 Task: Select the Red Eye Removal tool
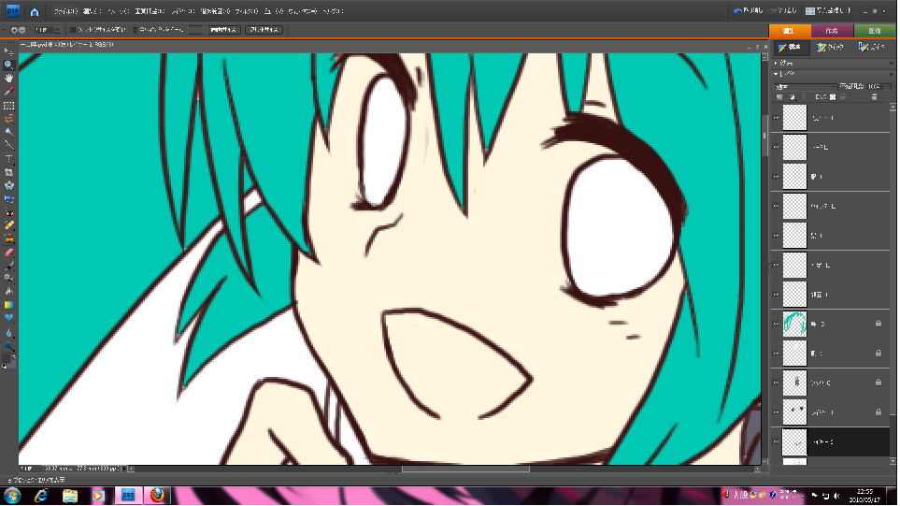coord(8,212)
